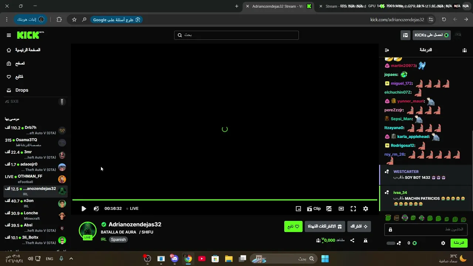Collapse the chat panel
473x266 pixels.
387,50
